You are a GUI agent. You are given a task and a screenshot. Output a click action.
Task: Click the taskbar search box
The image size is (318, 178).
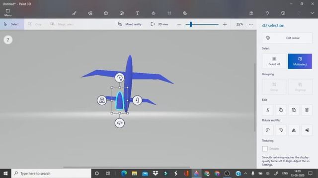pyautogui.click(x=51, y=174)
